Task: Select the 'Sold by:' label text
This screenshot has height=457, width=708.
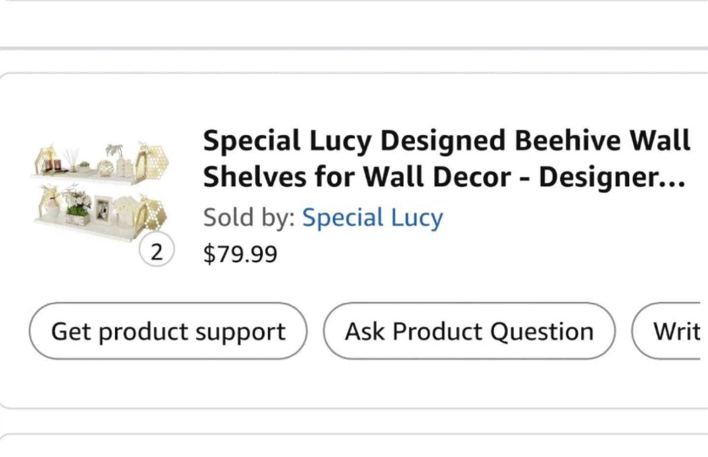Action: [x=249, y=217]
